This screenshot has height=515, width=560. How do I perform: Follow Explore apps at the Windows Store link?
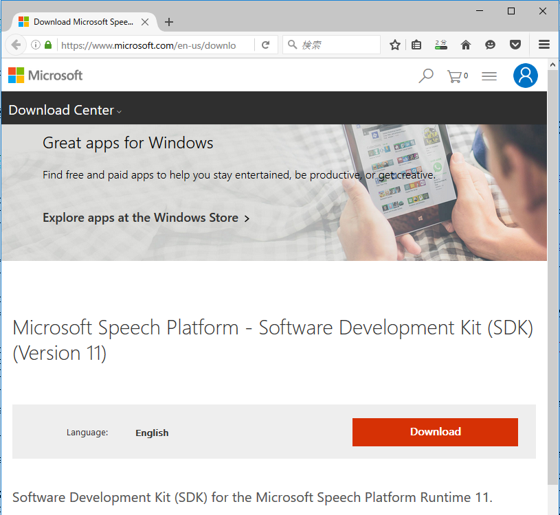(146, 218)
